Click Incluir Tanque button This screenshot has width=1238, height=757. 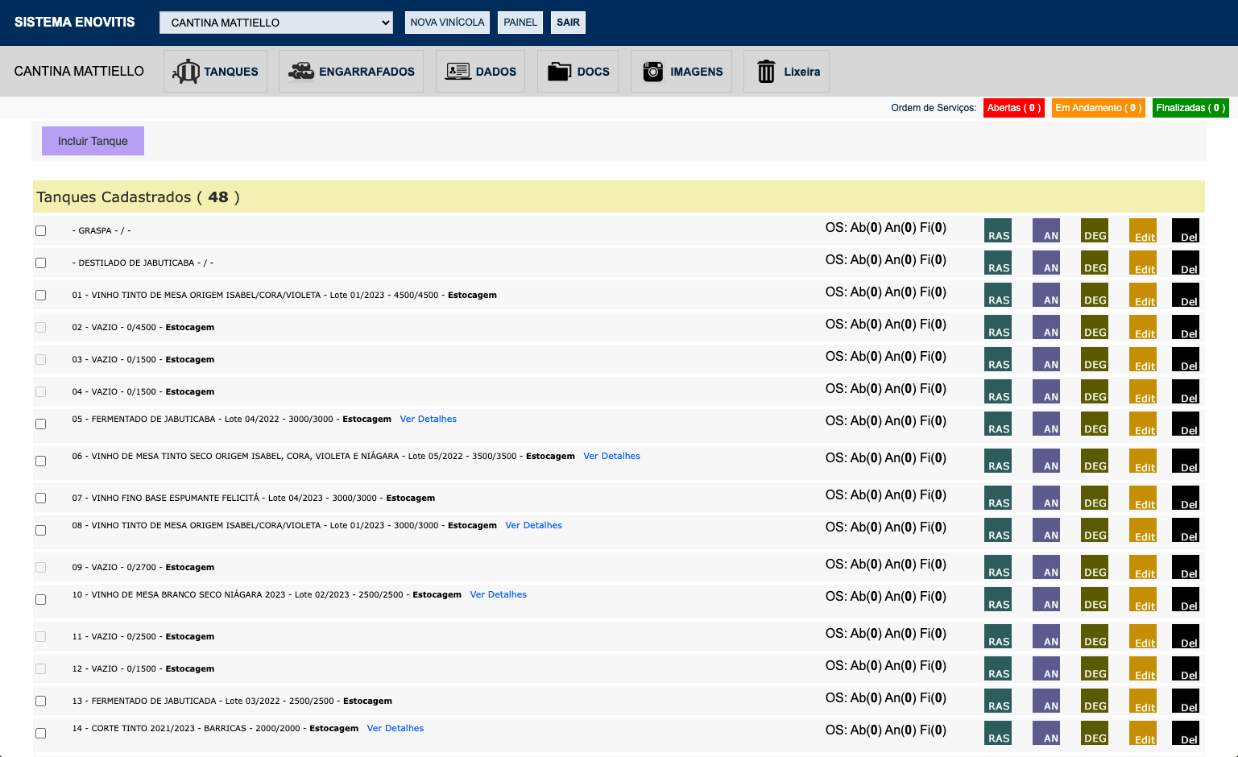(93, 141)
